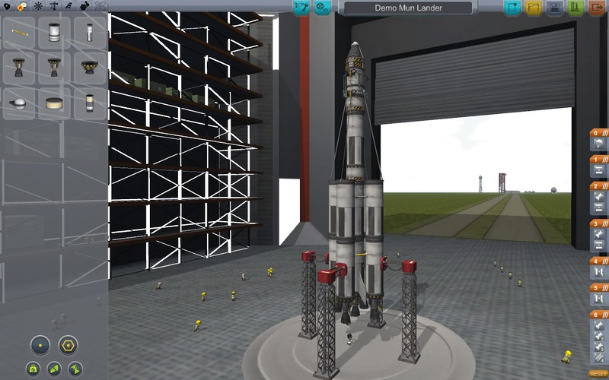The width and height of the screenshot is (609, 380).
Task: Click the green Launch rocket button
Action: pyautogui.click(x=576, y=8)
